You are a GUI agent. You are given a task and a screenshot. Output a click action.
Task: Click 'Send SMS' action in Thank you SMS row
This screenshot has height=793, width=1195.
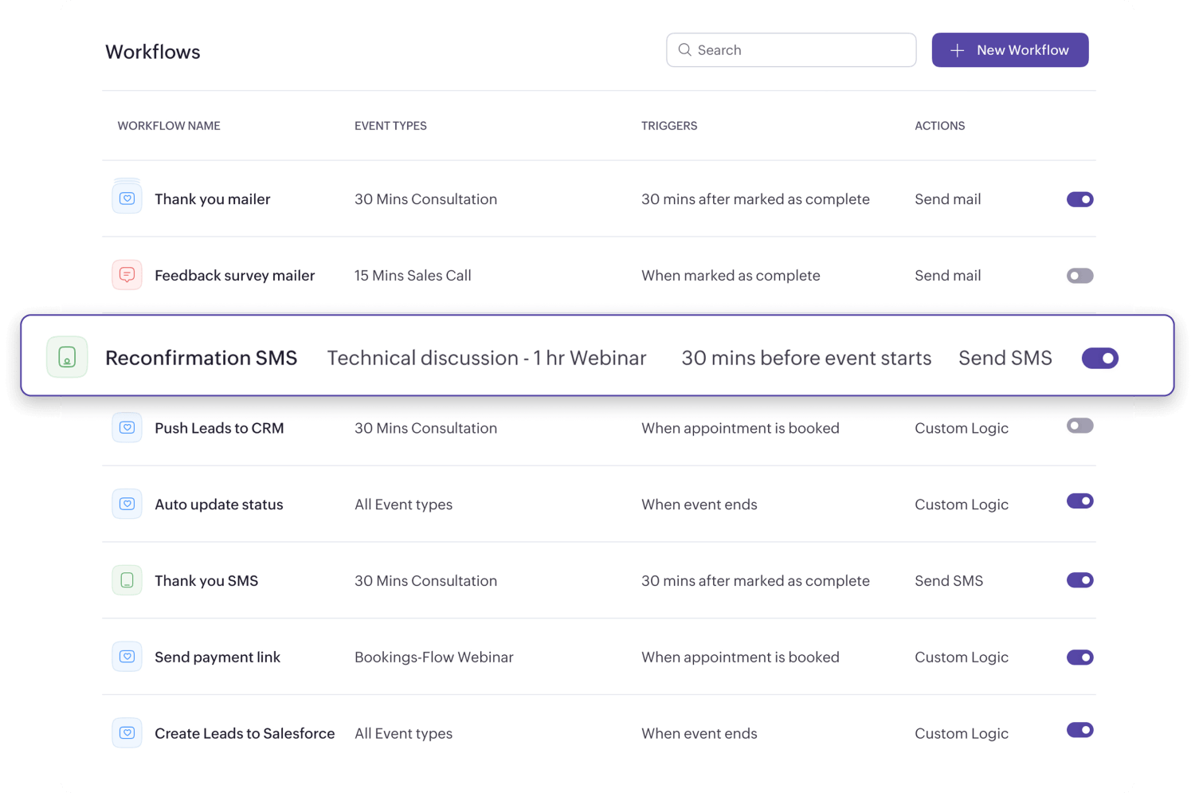(949, 581)
